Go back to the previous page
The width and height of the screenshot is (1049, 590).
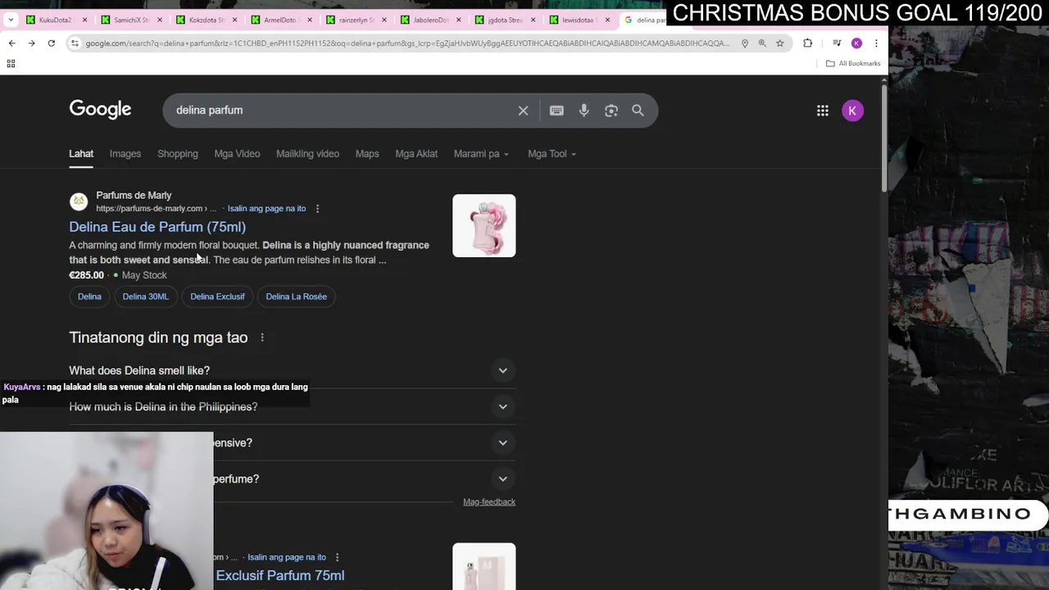(x=11, y=43)
